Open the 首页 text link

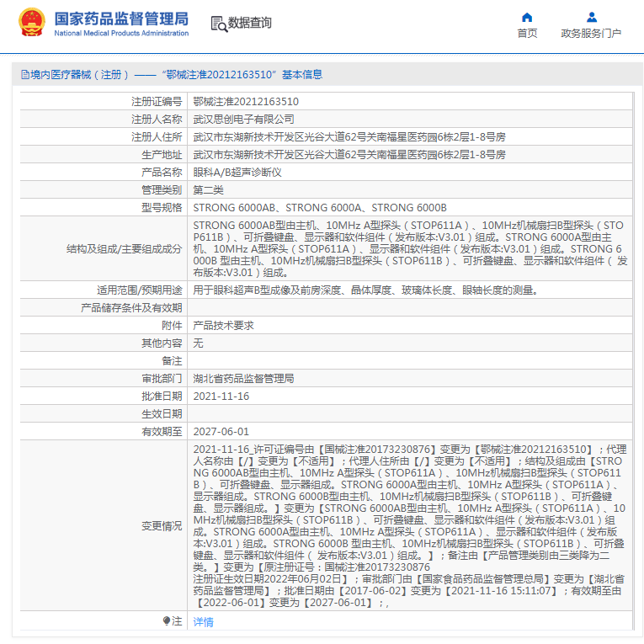[527, 34]
